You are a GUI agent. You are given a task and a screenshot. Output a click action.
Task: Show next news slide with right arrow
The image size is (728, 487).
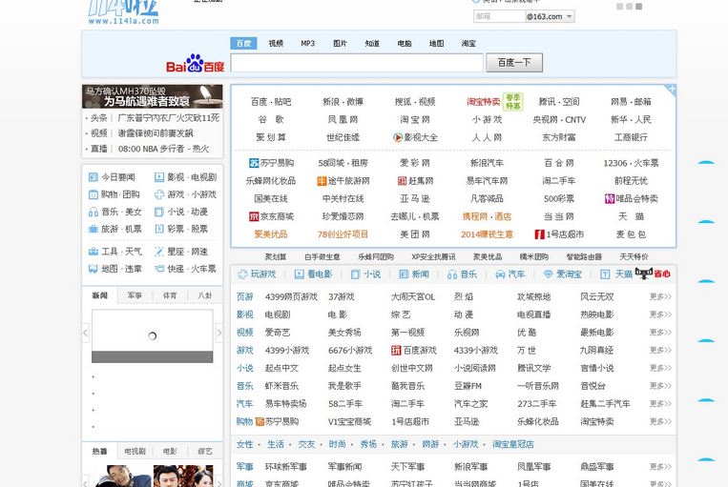point(219,333)
